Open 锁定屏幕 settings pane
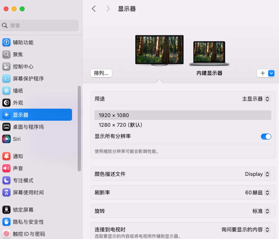 pyautogui.click(x=36, y=210)
